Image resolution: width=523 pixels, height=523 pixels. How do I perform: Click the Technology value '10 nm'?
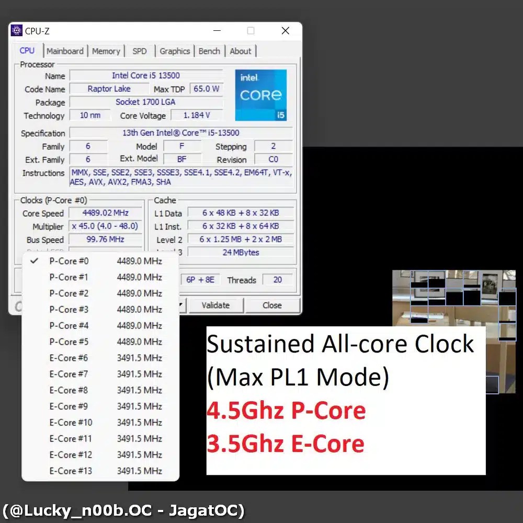coord(90,116)
